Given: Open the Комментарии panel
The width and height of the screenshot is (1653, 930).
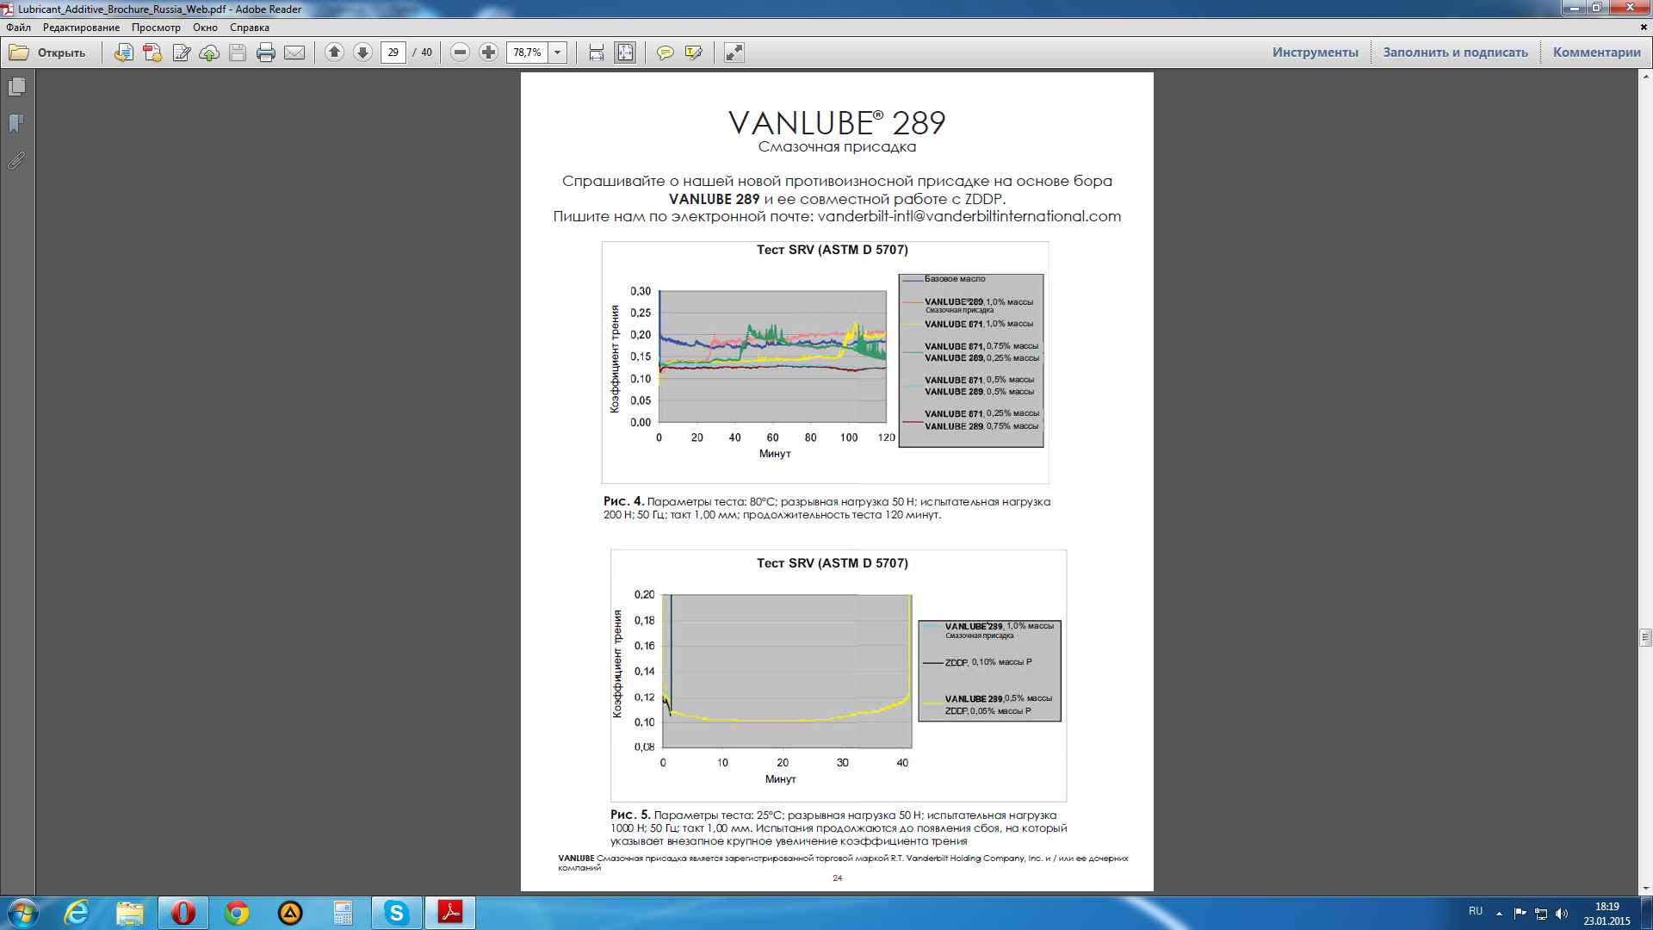Looking at the screenshot, I should tap(1596, 53).
